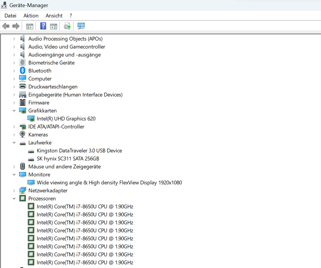Click the FlexView Display monitor icon
This screenshot has width=321, height=268.
(31, 182)
